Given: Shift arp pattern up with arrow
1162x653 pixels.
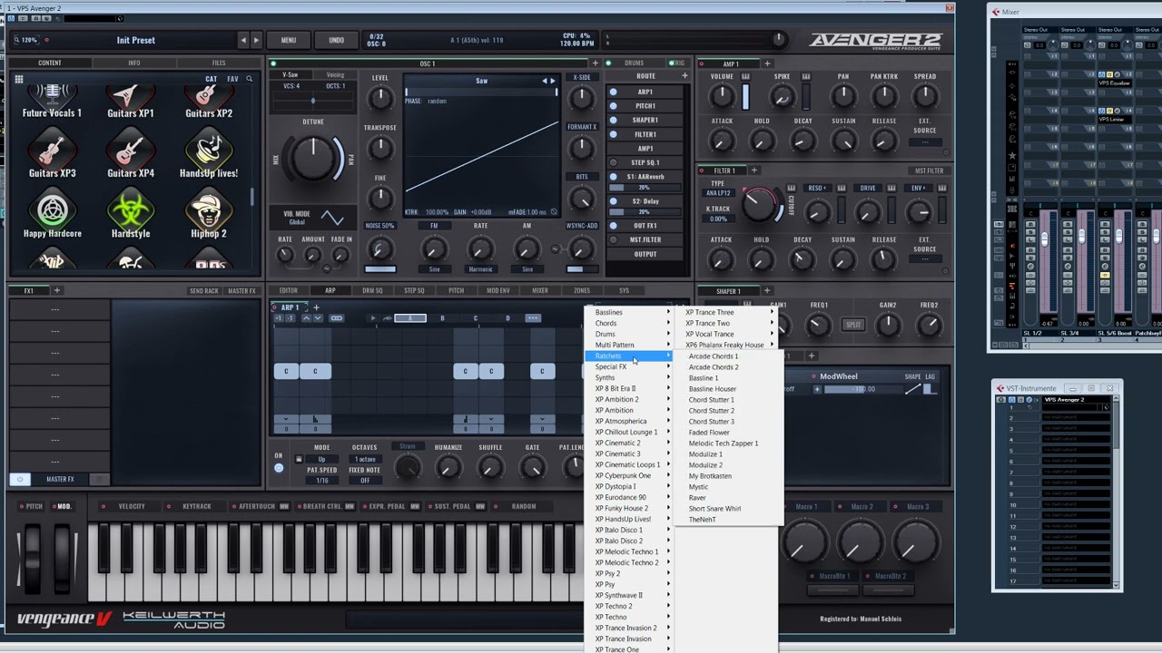Looking at the screenshot, I should (x=306, y=318).
